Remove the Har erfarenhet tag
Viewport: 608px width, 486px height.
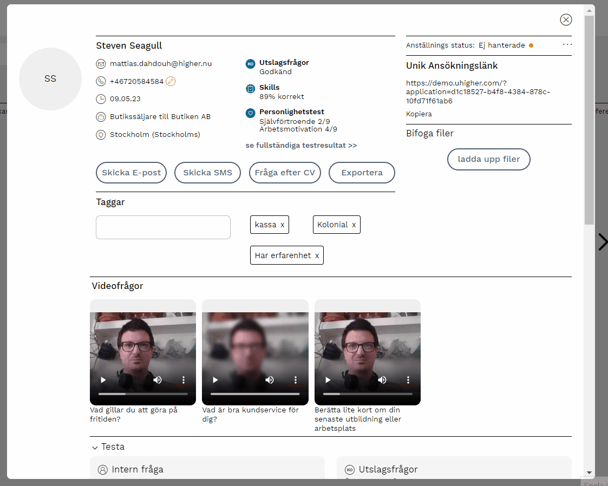(317, 255)
